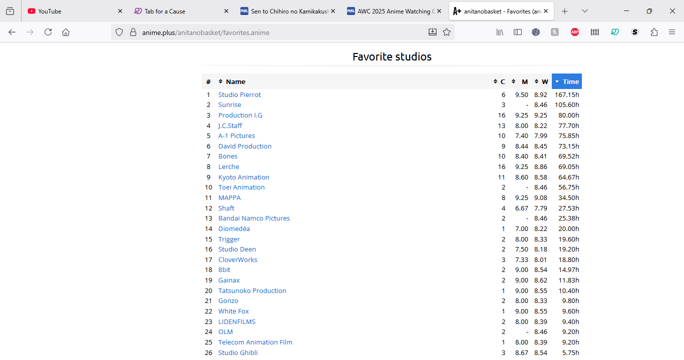Image resolution: width=684 pixels, height=360 pixels.
Task: Open Firefox View from the tab bar
Action: coord(10,11)
